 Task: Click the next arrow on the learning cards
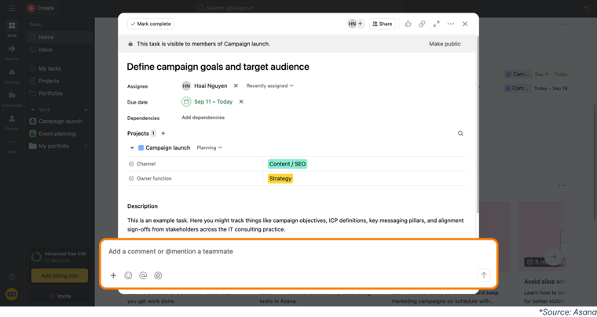554,257
